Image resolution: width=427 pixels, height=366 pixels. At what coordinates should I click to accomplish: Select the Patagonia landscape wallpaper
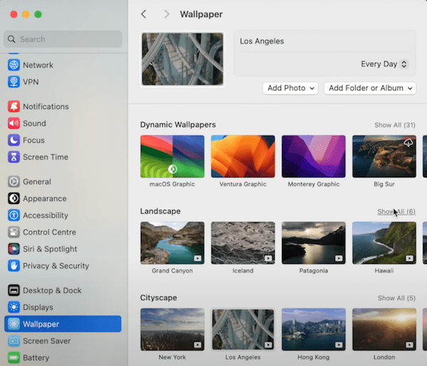(x=313, y=243)
